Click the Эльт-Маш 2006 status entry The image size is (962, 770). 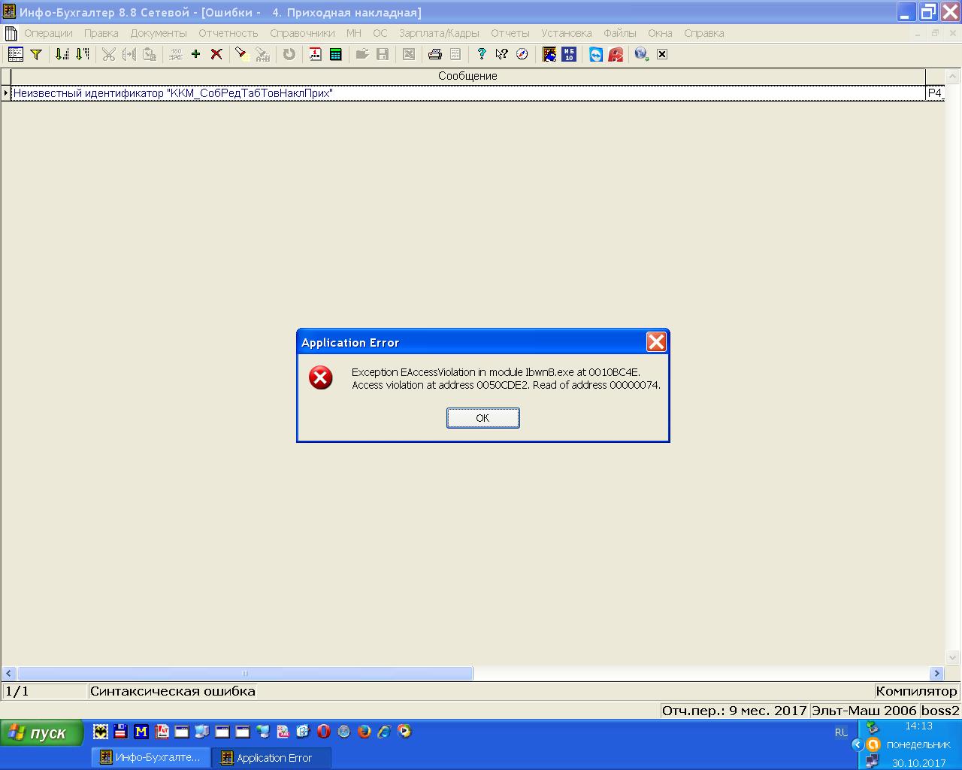pos(864,711)
